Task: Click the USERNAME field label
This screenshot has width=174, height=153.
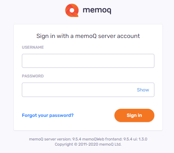Action: [33, 47]
